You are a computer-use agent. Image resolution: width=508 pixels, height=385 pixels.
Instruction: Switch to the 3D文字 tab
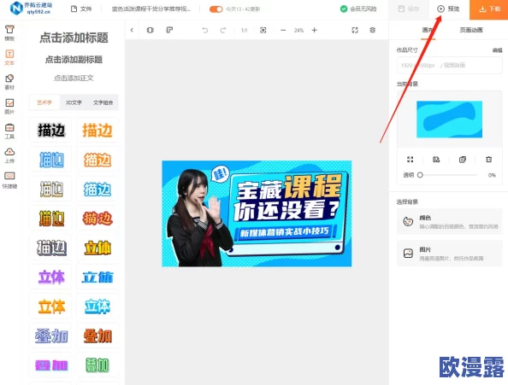(74, 102)
